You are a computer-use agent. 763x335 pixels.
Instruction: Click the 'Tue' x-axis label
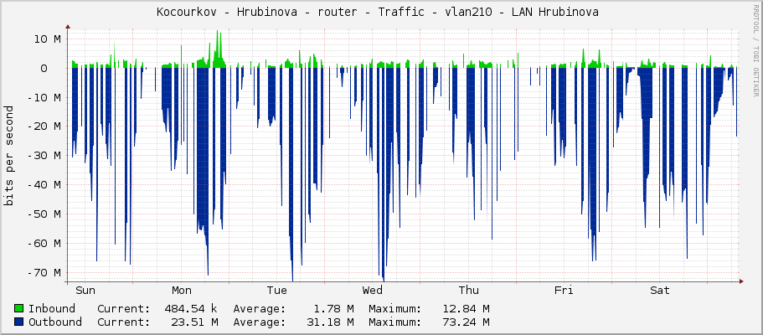tap(277, 291)
